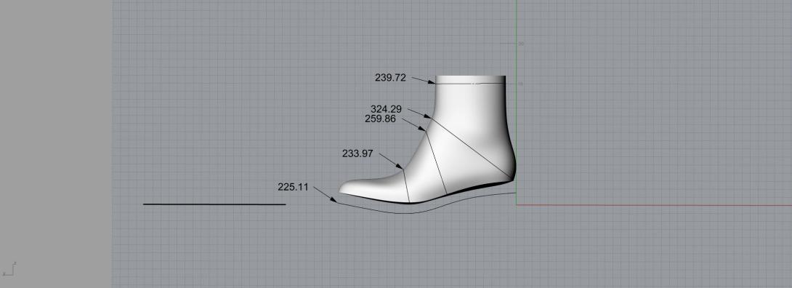
Task: Click the arrowhead of the 324.29 leader
Action: tap(427, 116)
